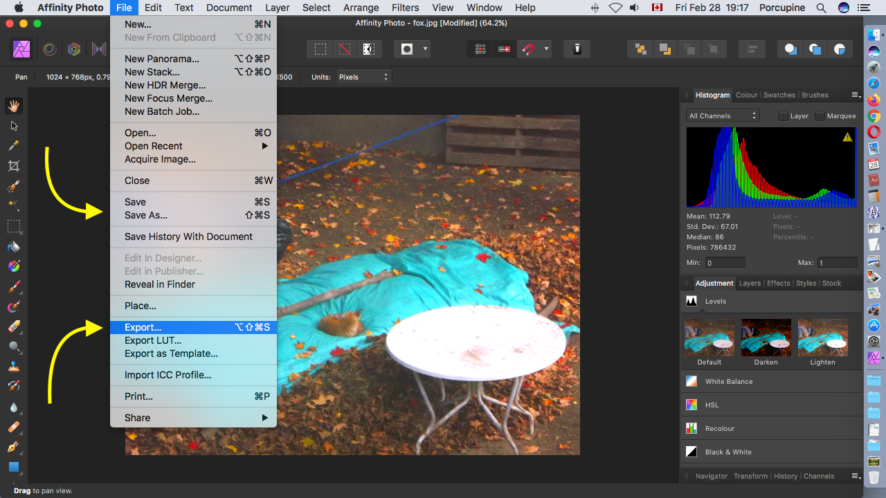Toggle the Snapping magnet
Screen dimensions: 886x498
point(528,49)
